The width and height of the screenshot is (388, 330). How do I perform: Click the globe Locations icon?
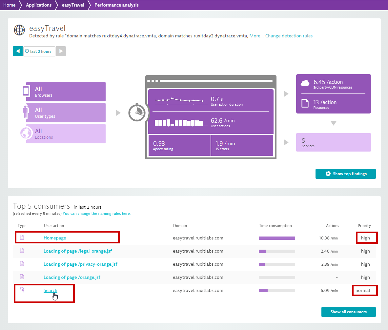26,133
